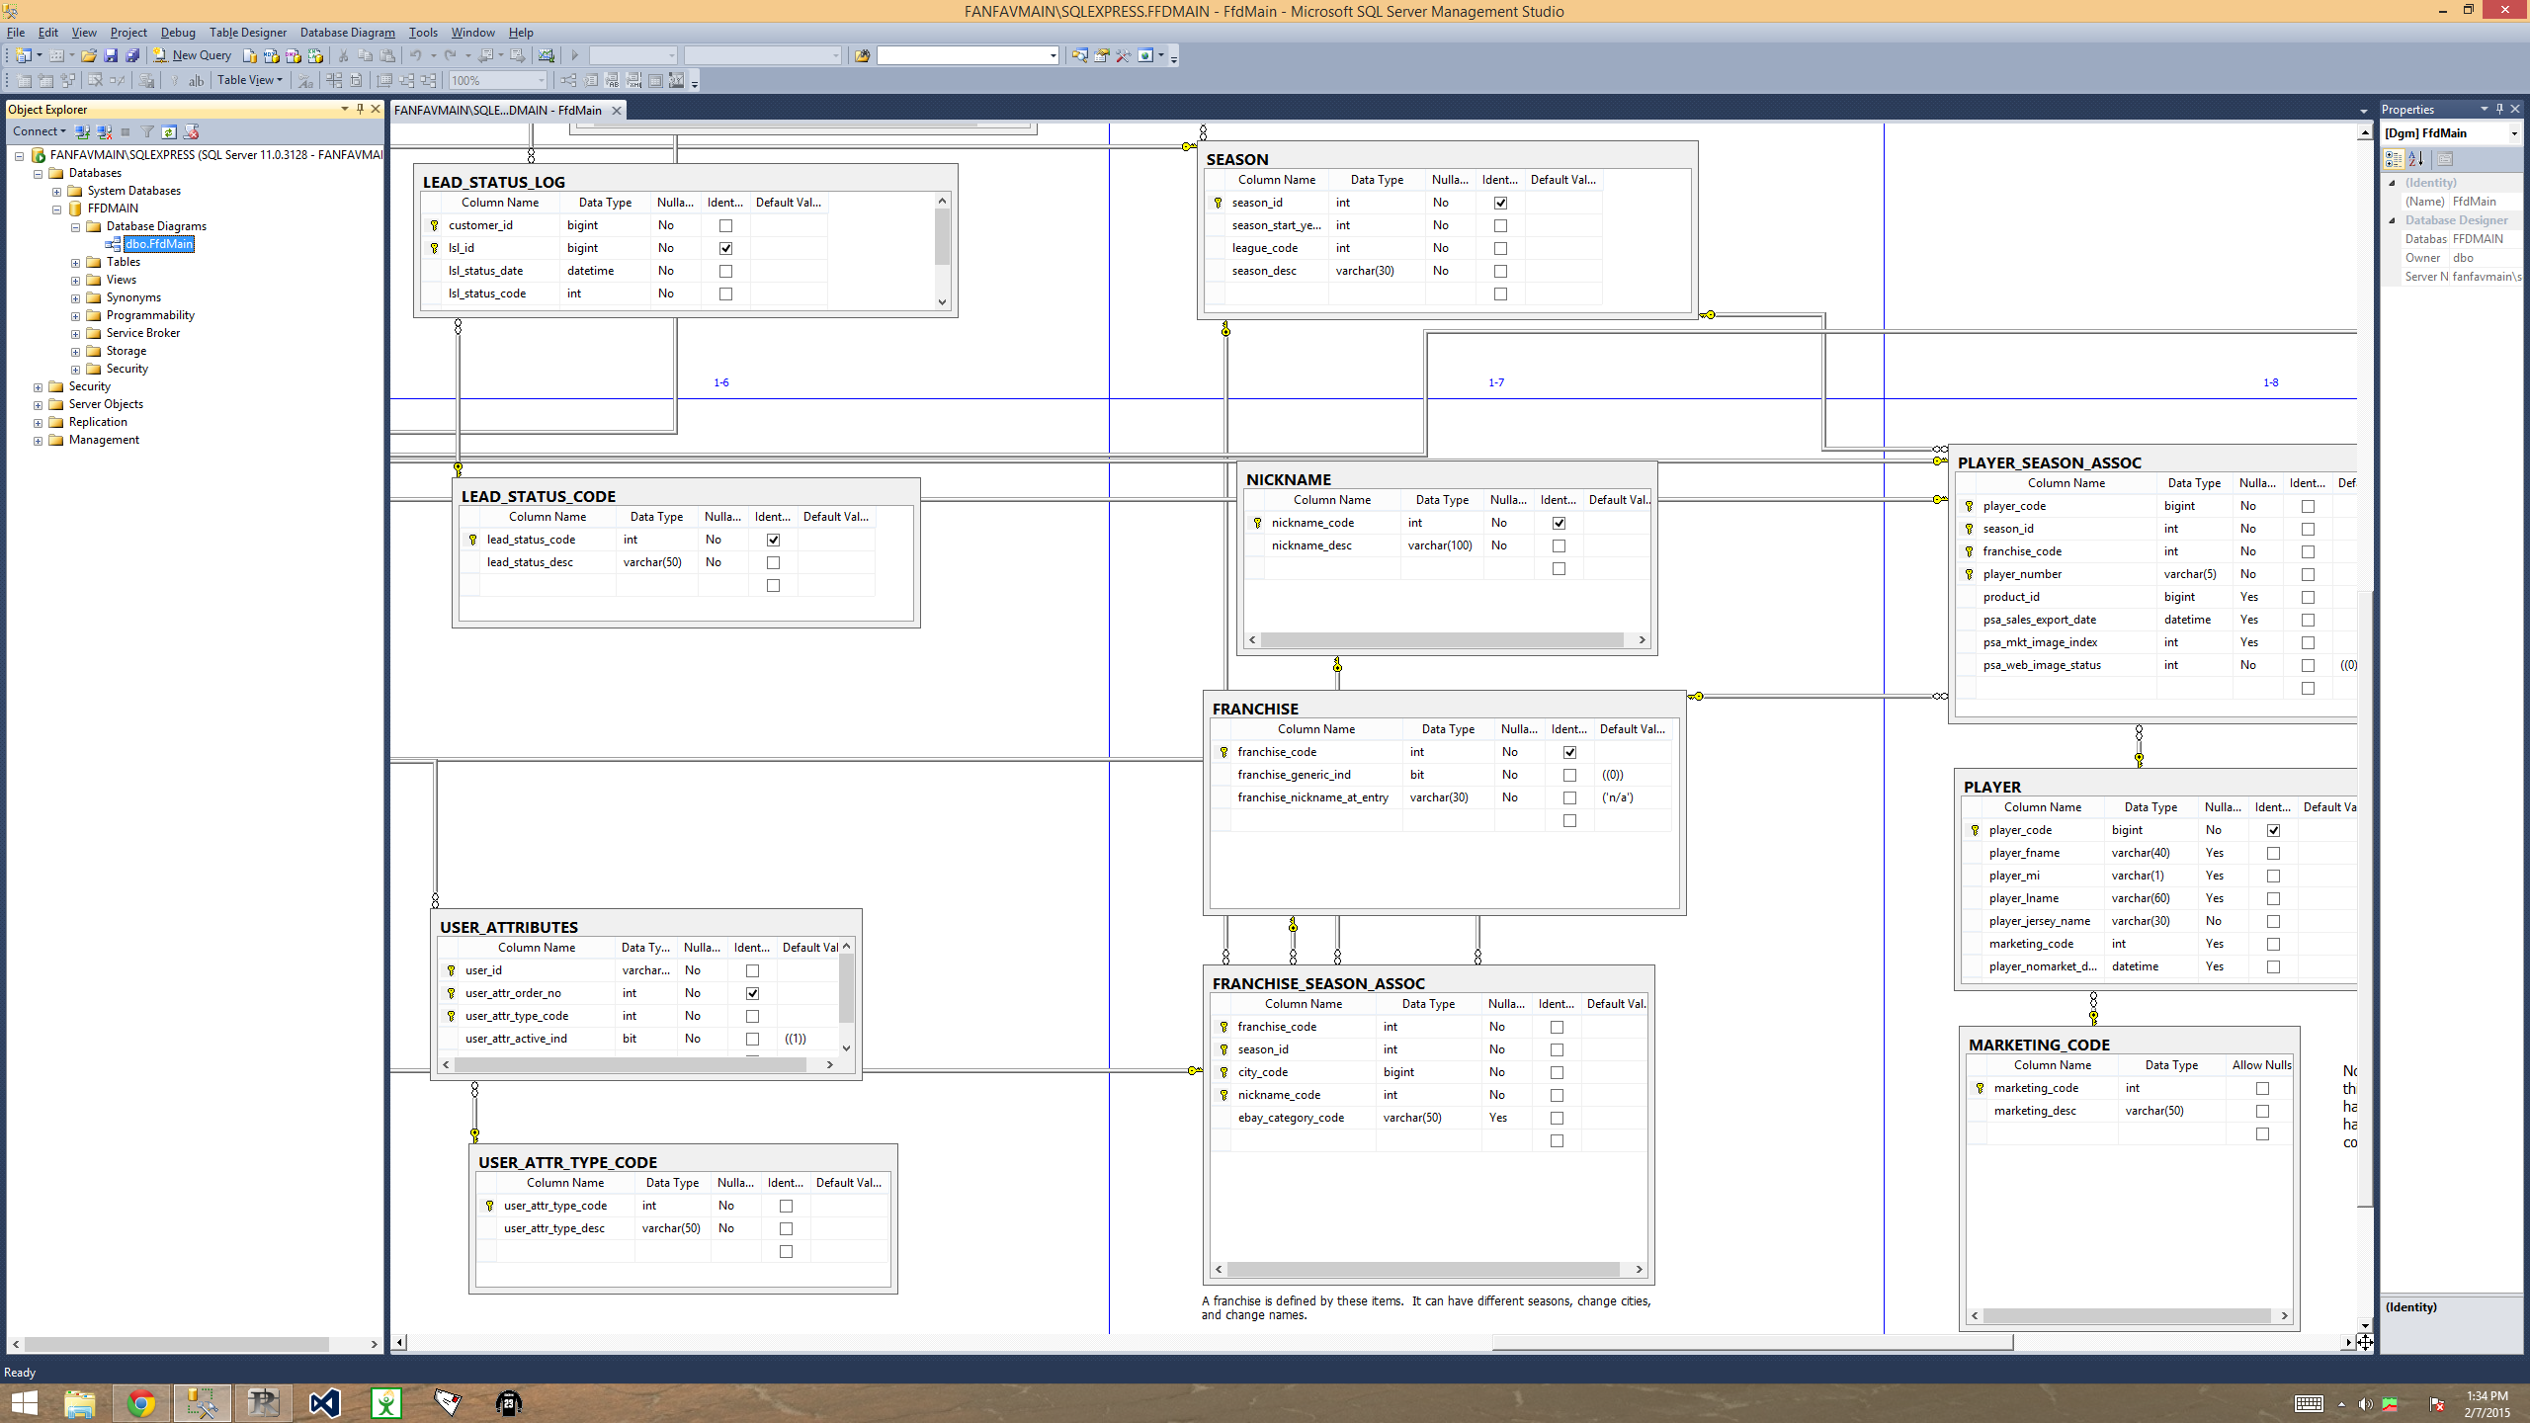Open the Database Diagram menu
This screenshot has width=2530, height=1423.
pyautogui.click(x=347, y=33)
